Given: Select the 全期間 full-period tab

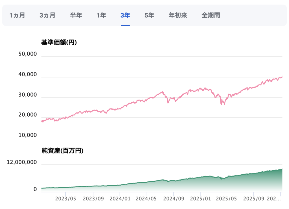Looking at the screenshot, I should tap(211, 15).
